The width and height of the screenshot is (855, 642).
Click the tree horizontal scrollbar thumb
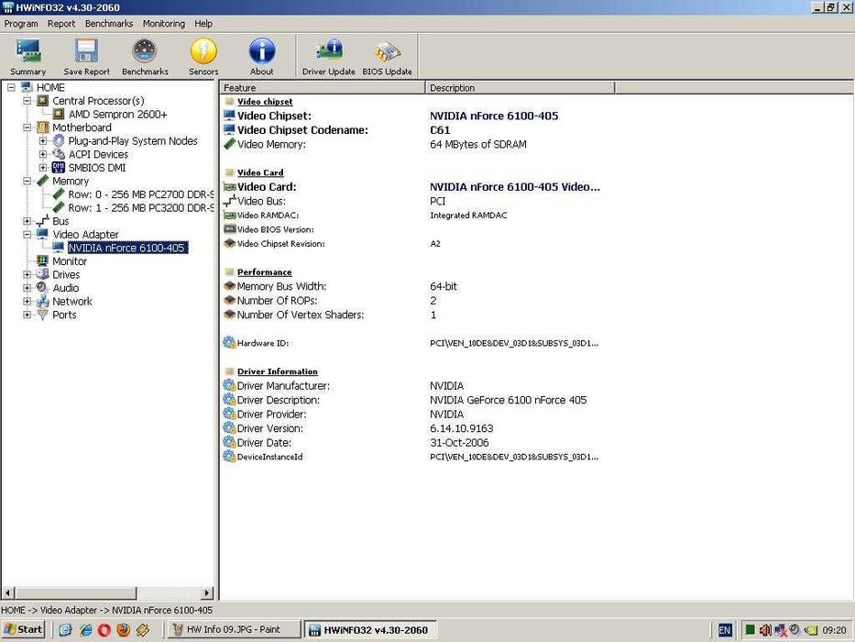pos(75,592)
